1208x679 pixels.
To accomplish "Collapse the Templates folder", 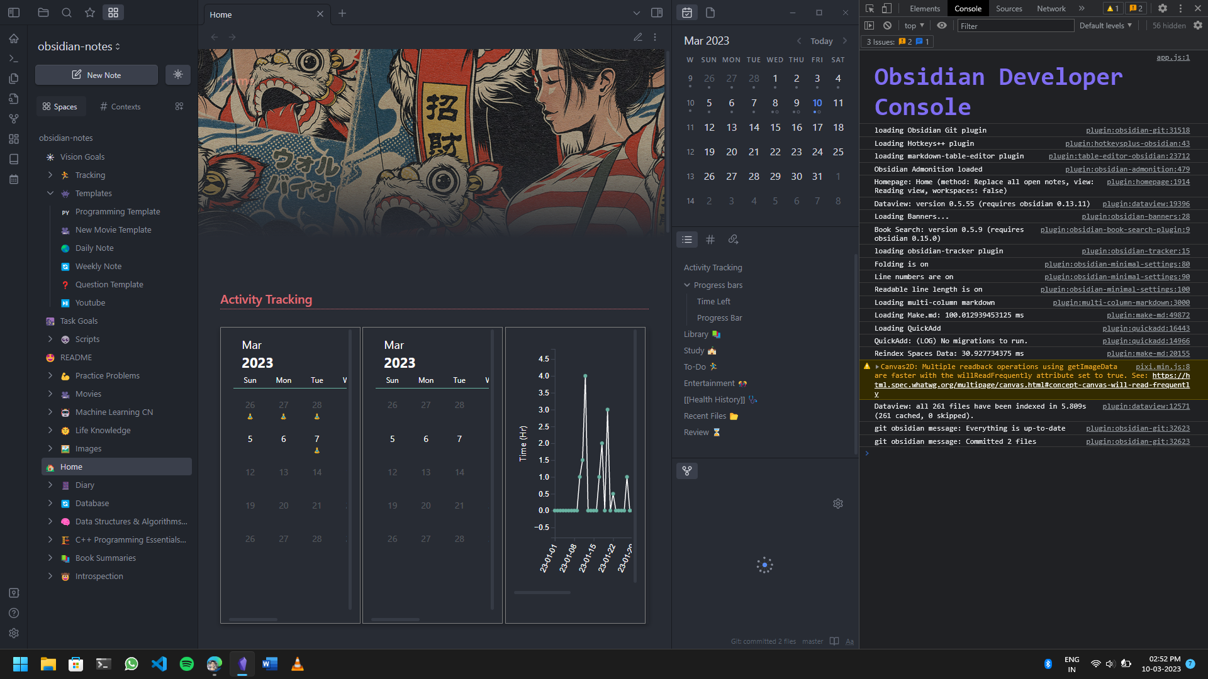I will [50, 193].
